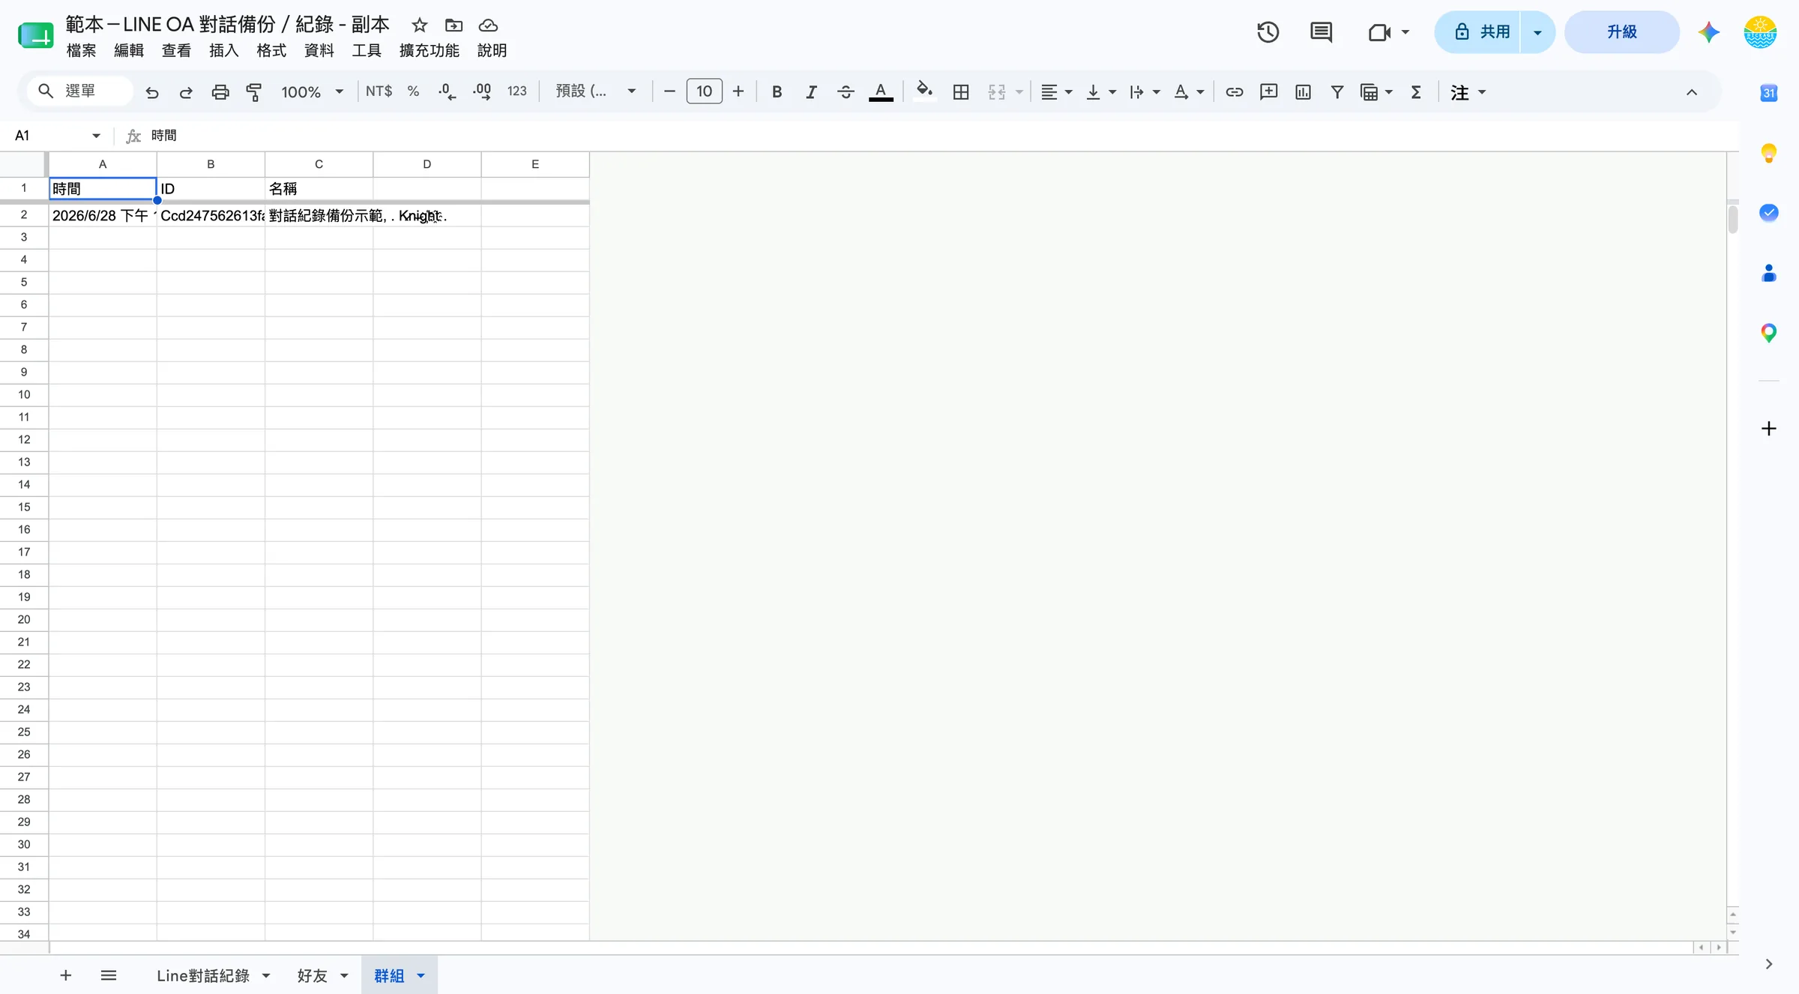Open the comments panel icon

click(x=1321, y=32)
